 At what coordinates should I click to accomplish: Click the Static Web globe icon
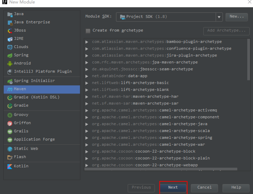(x=10, y=149)
